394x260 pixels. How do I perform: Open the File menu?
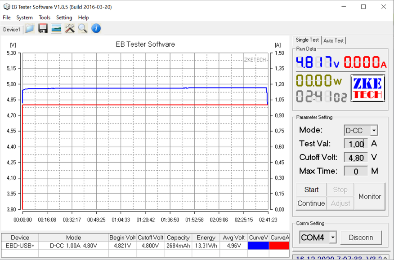[7, 18]
